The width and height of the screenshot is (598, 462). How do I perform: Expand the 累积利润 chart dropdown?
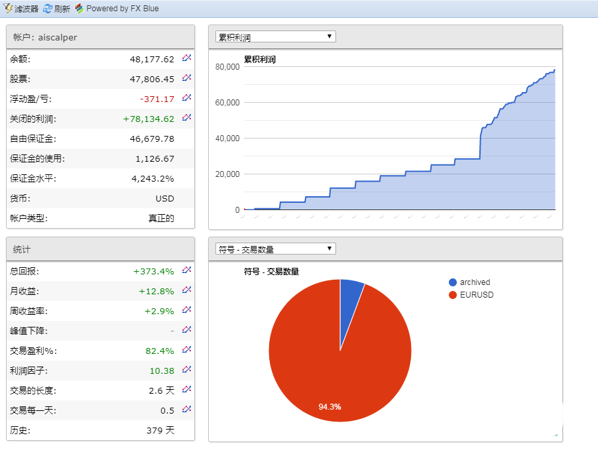pos(276,36)
